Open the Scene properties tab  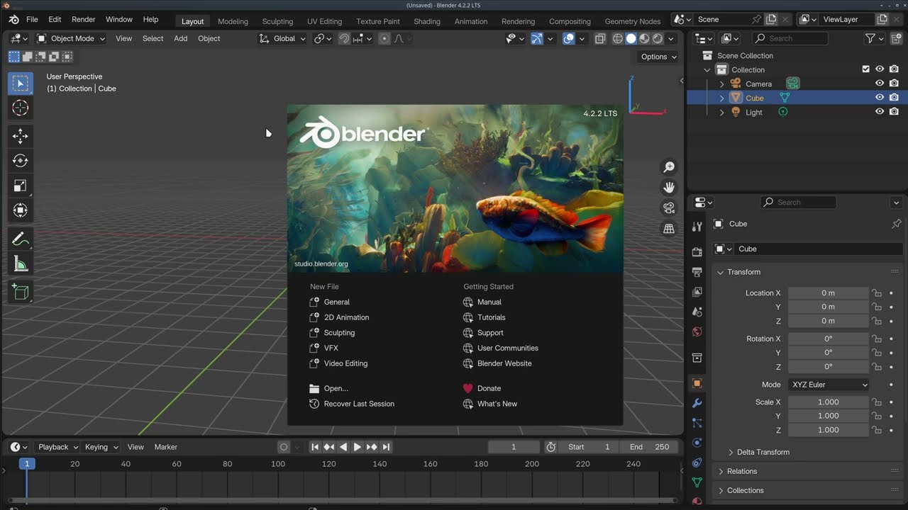(697, 312)
